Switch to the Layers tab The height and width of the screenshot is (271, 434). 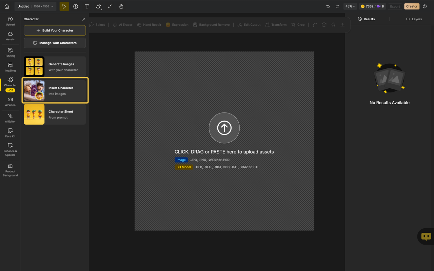click(x=414, y=19)
